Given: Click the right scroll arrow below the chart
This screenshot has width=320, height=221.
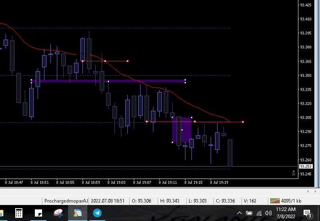Looking at the screenshot, I should click(x=315, y=191).
